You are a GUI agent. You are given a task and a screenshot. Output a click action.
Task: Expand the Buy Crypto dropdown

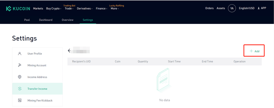click(54, 8)
